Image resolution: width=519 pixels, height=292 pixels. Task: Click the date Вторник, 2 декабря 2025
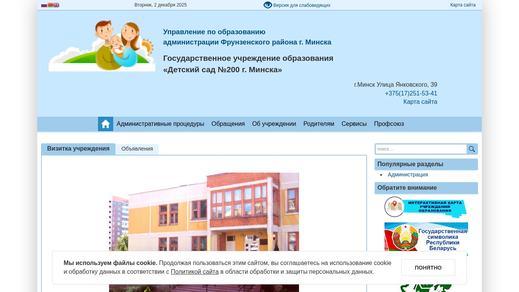pyautogui.click(x=161, y=5)
